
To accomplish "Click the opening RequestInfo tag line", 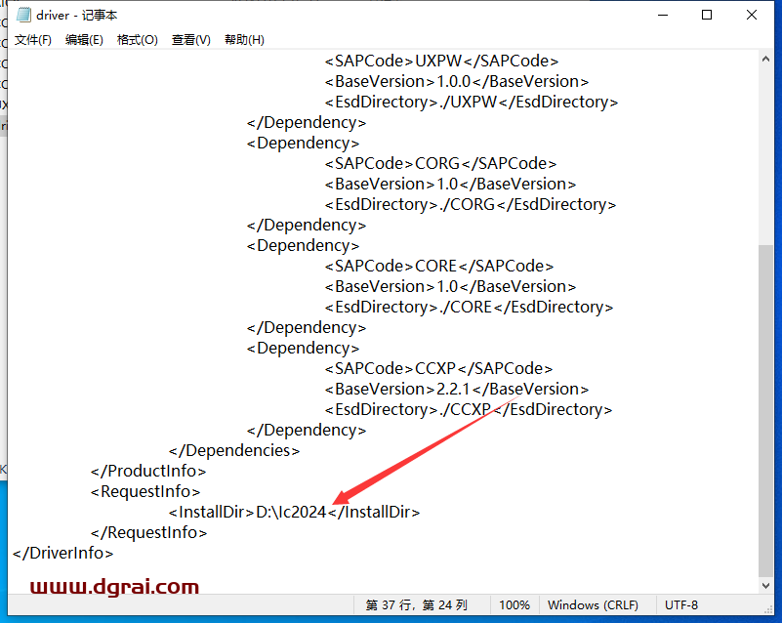I will (145, 492).
